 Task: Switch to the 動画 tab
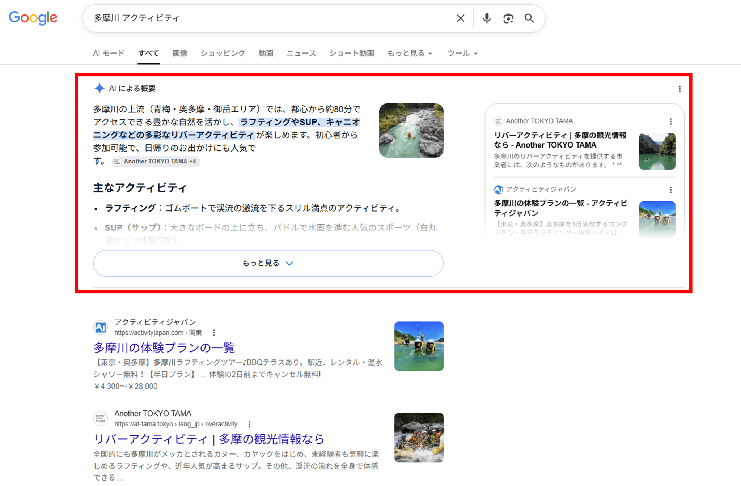266,54
